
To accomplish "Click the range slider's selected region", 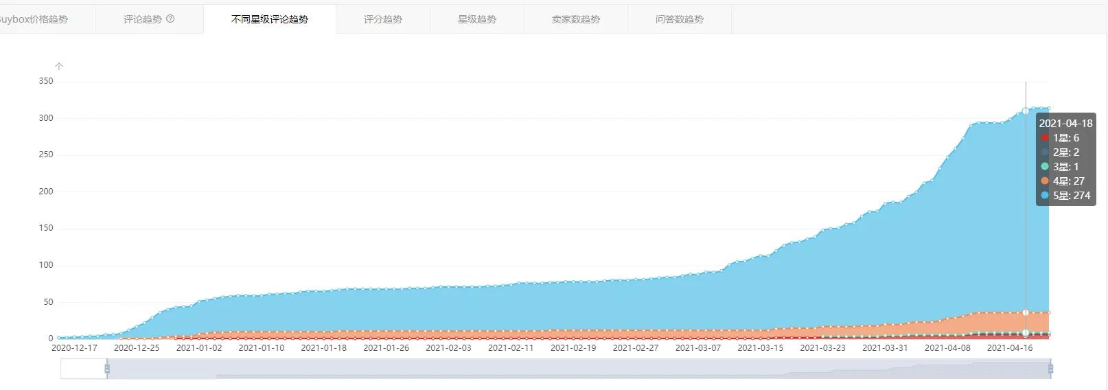I will (579, 369).
